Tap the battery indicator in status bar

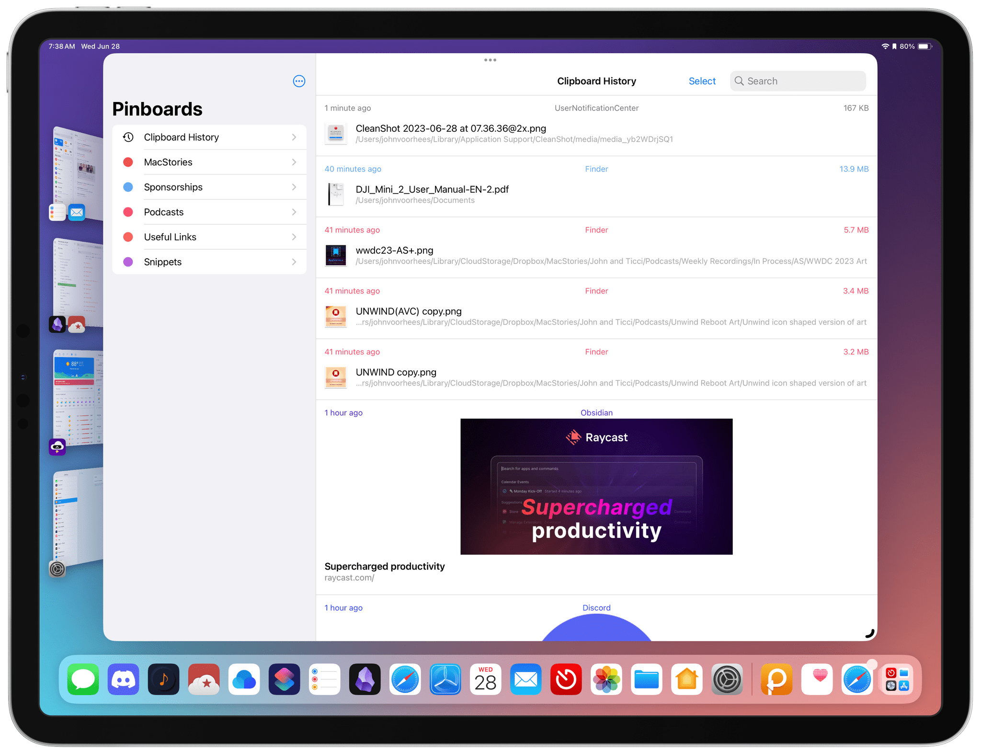pos(924,46)
